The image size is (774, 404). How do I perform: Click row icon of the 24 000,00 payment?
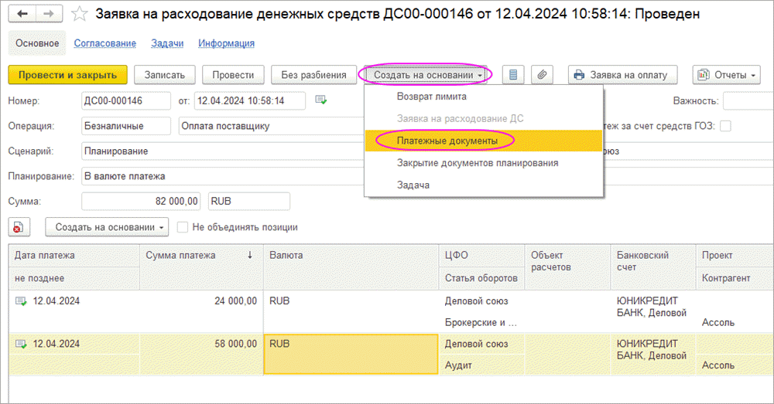click(x=21, y=301)
